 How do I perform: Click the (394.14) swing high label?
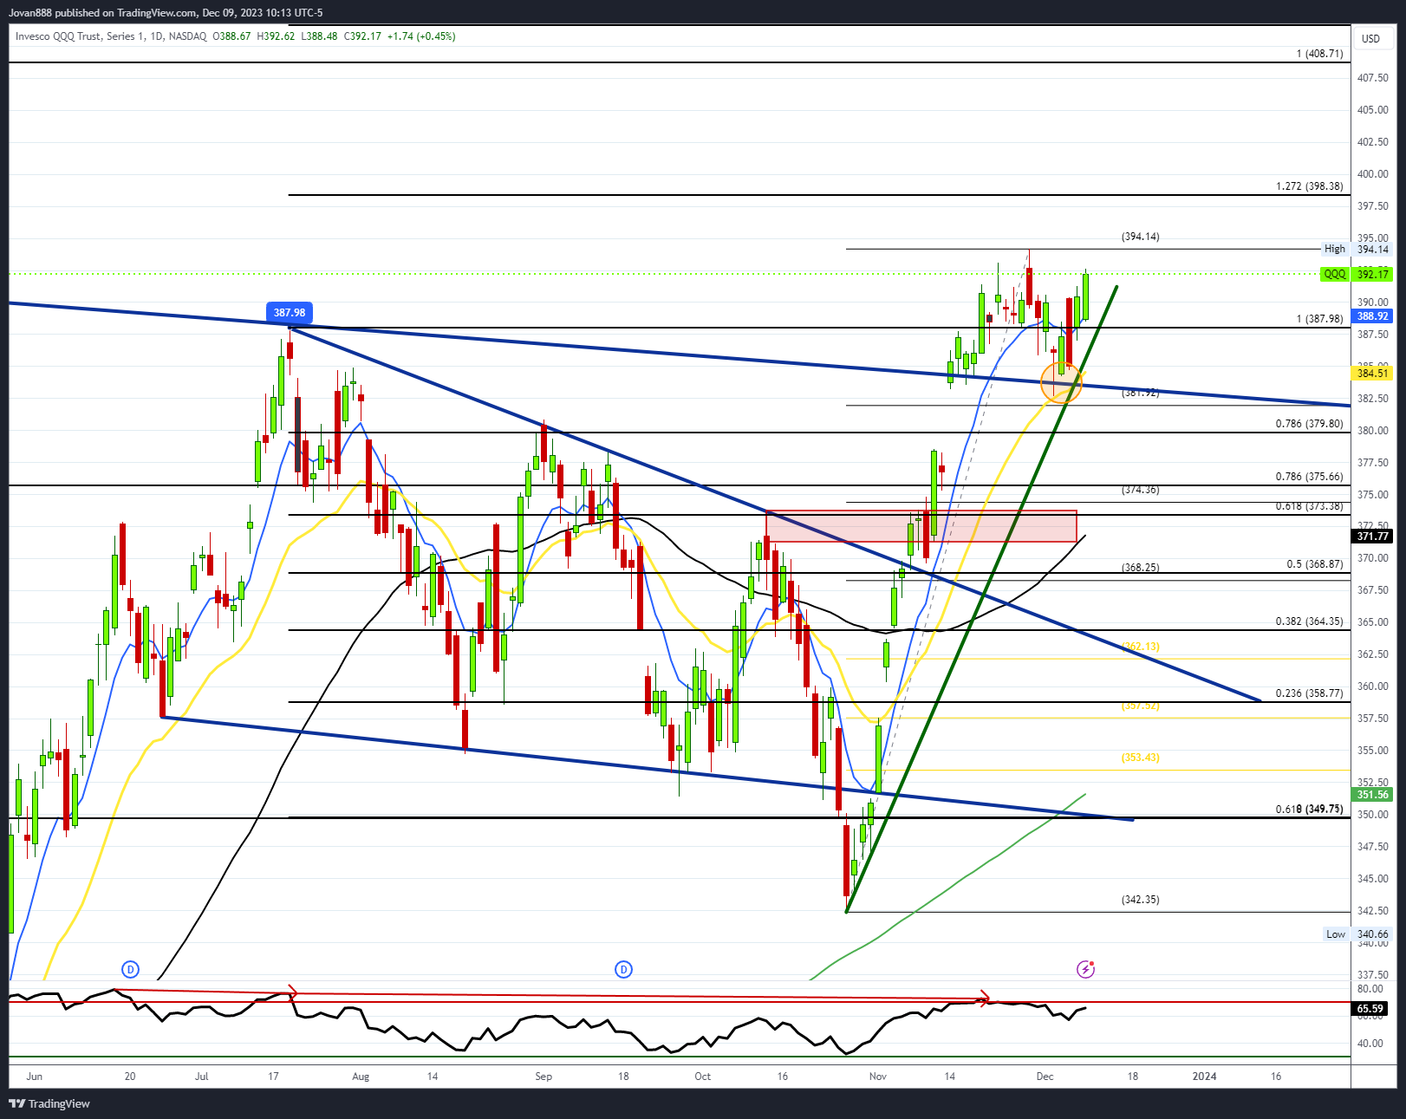tap(1140, 237)
